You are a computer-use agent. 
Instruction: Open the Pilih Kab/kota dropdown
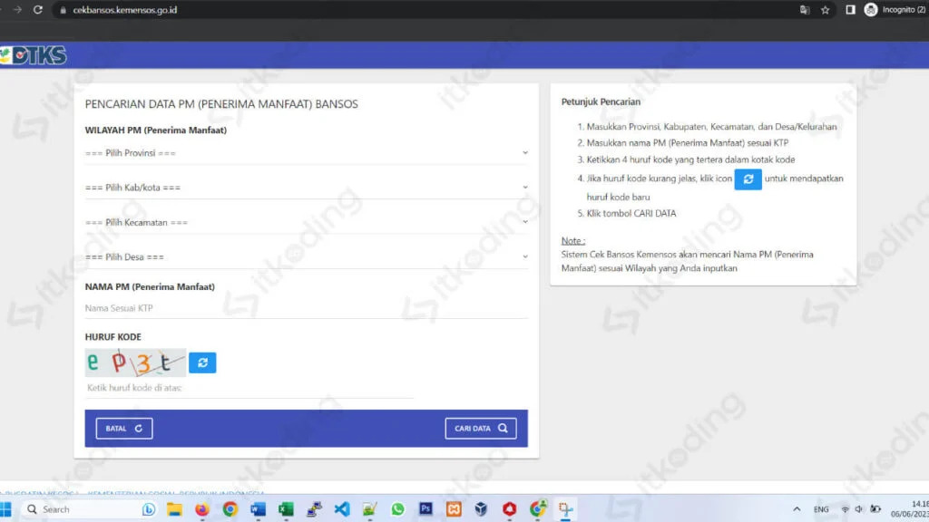coord(306,188)
